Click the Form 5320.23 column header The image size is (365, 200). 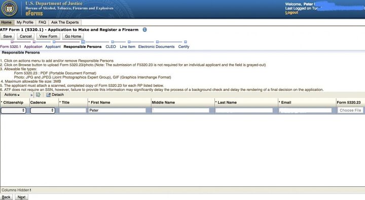point(350,103)
